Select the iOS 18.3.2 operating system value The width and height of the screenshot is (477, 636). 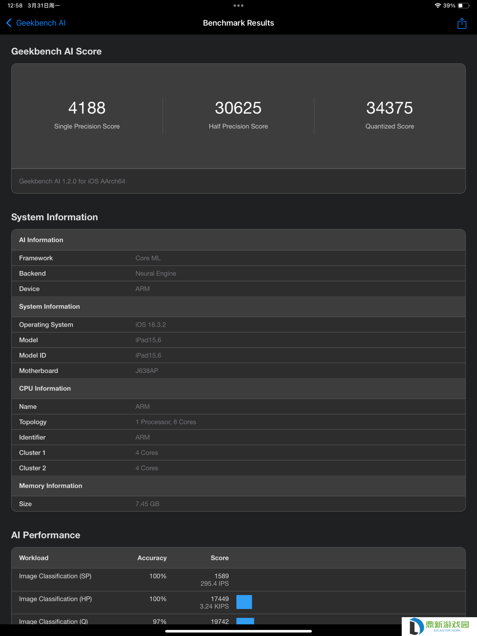click(x=151, y=325)
